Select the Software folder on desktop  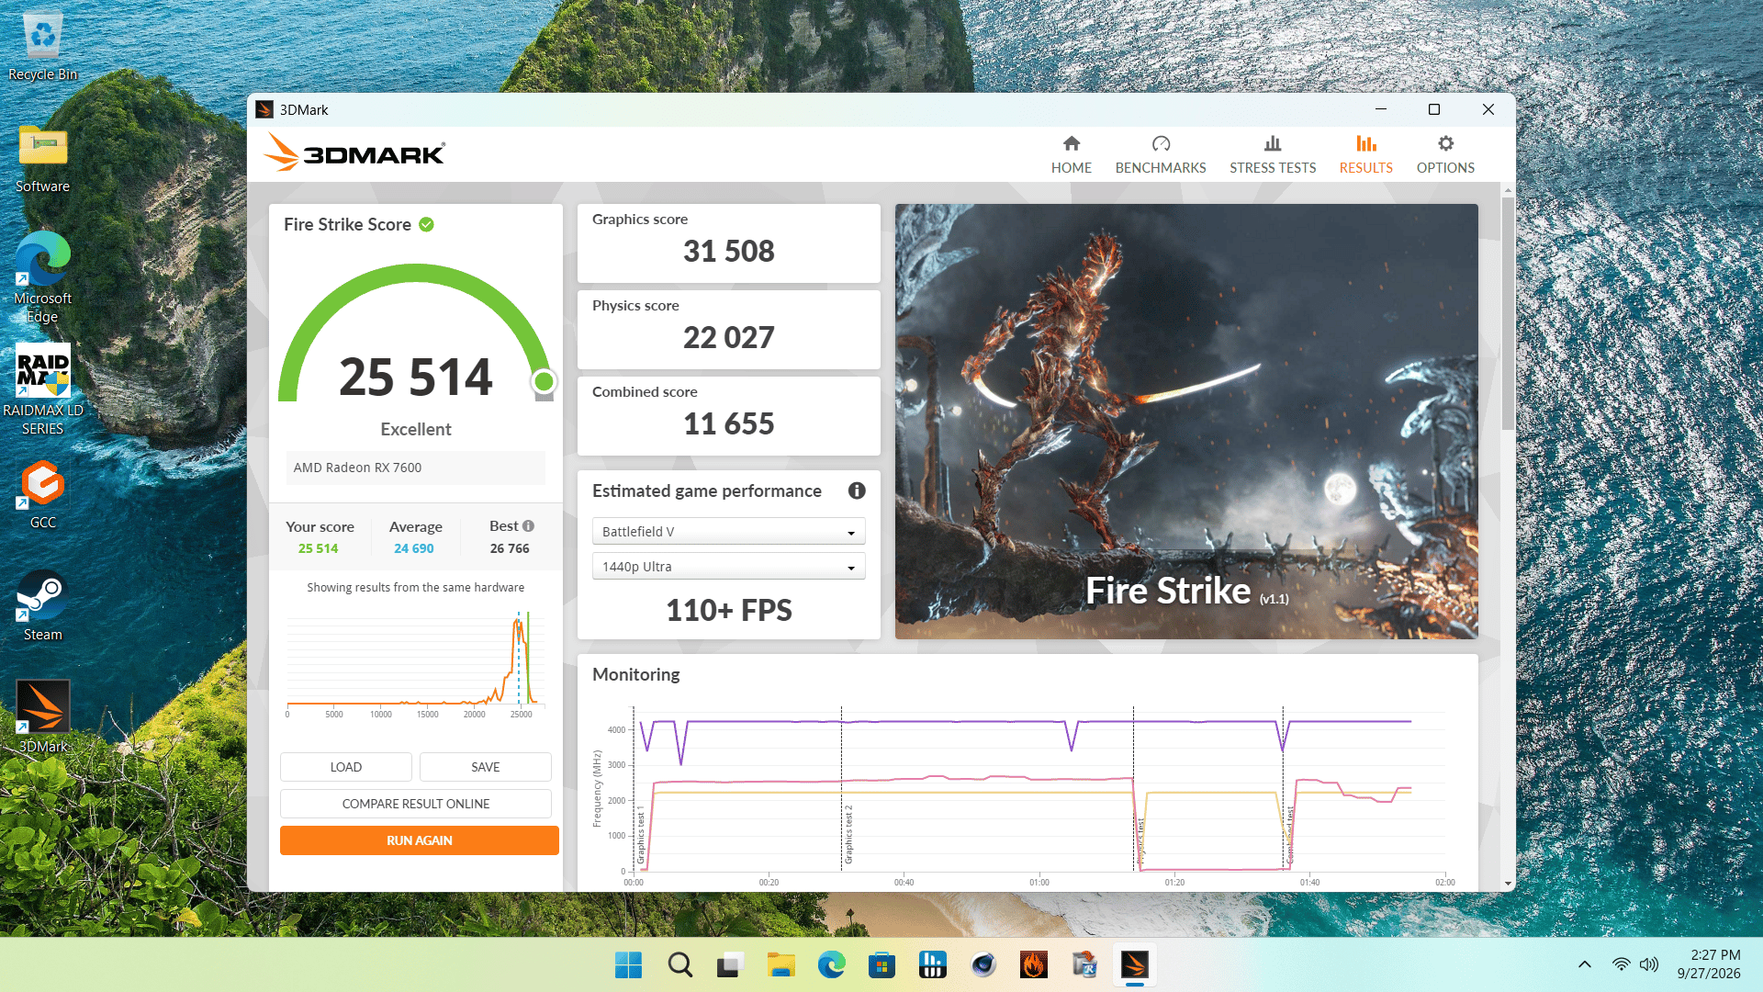[42, 158]
